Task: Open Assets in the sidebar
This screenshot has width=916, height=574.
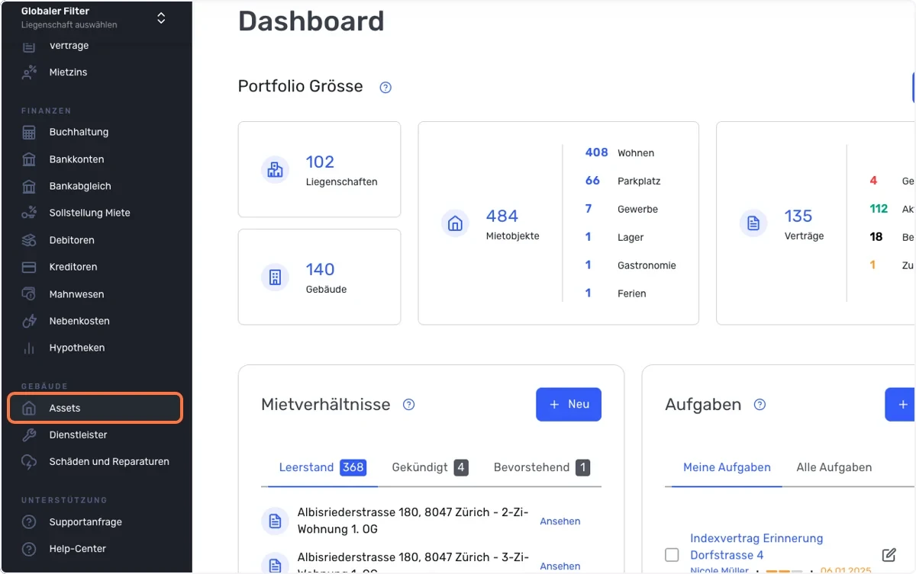Action: pyautogui.click(x=95, y=408)
